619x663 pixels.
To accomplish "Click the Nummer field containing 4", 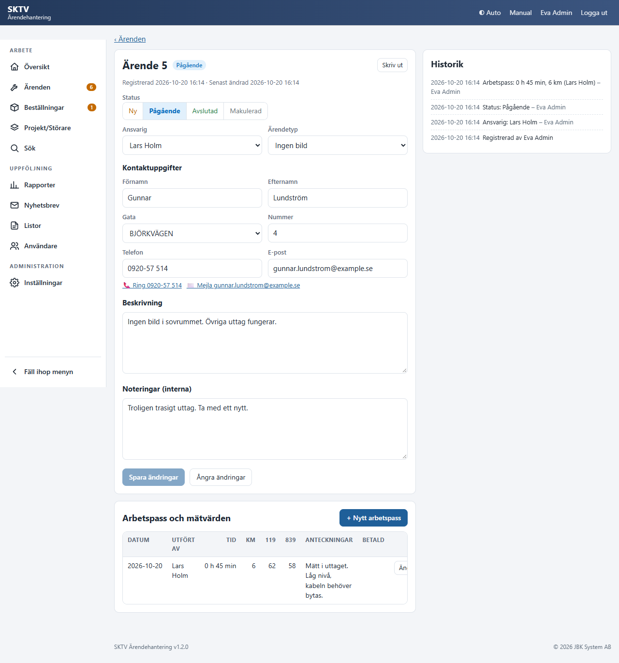I will click(x=338, y=233).
